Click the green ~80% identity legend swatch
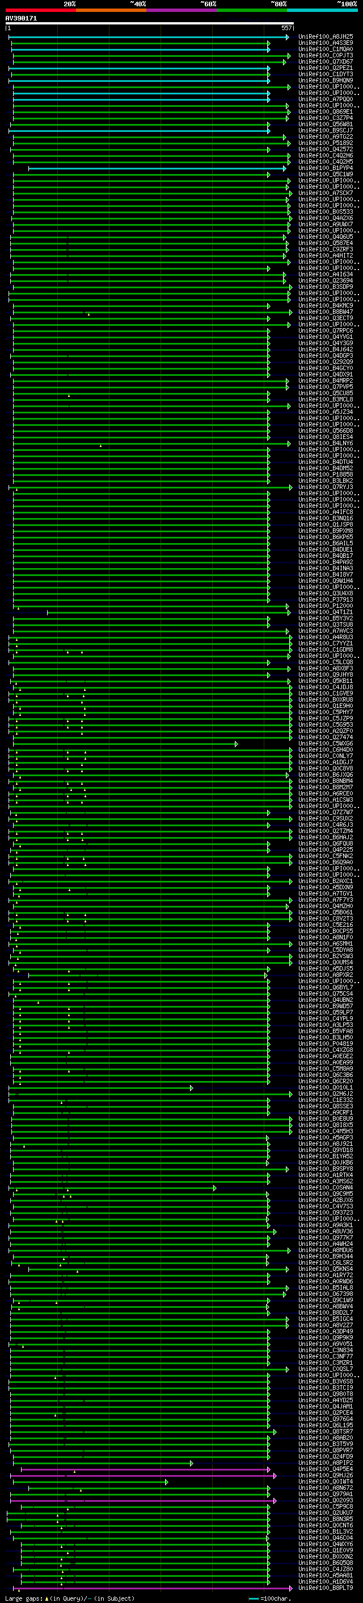 (252, 10)
